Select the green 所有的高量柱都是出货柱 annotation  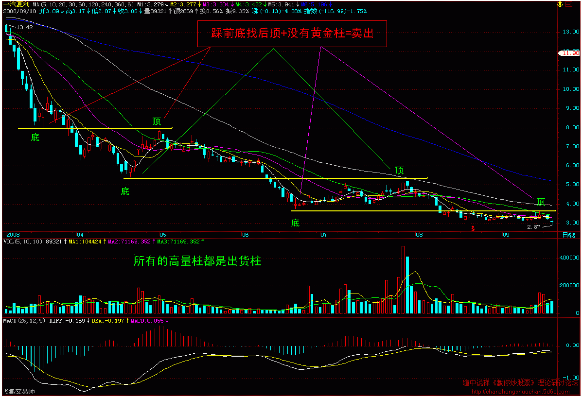pos(197,261)
